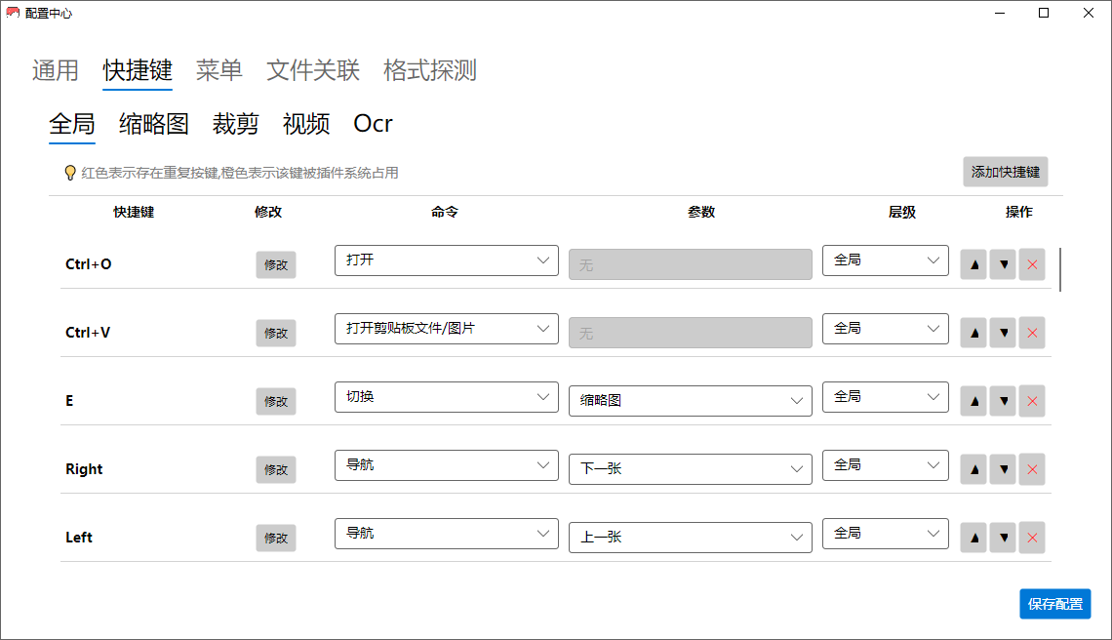
Task: Move the Right shortcut row down
Action: (1003, 469)
